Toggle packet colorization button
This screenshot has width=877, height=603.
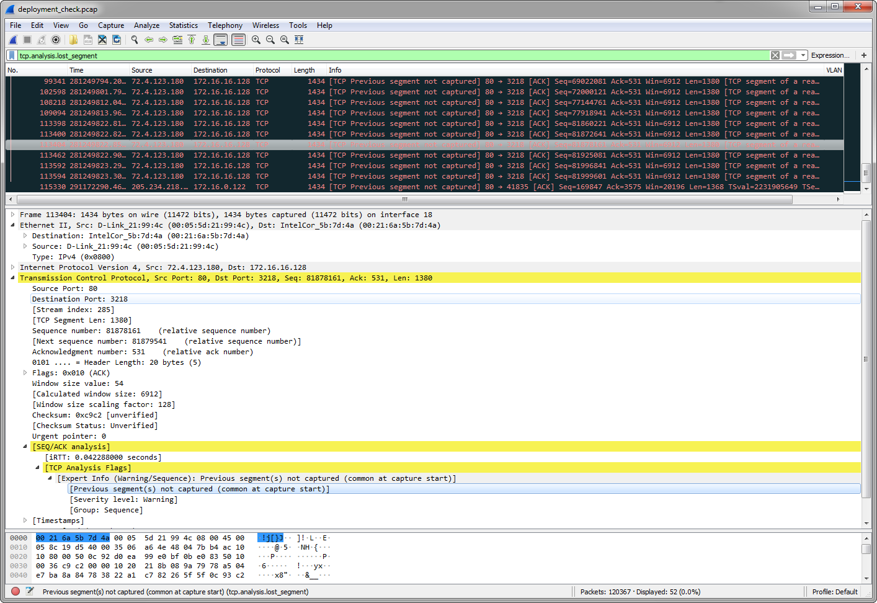pos(238,40)
